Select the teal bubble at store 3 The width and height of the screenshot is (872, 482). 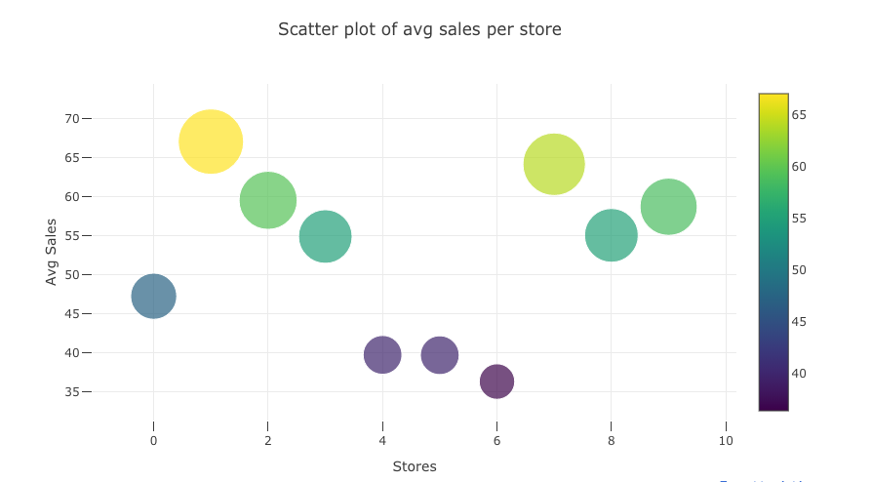(x=325, y=236)
